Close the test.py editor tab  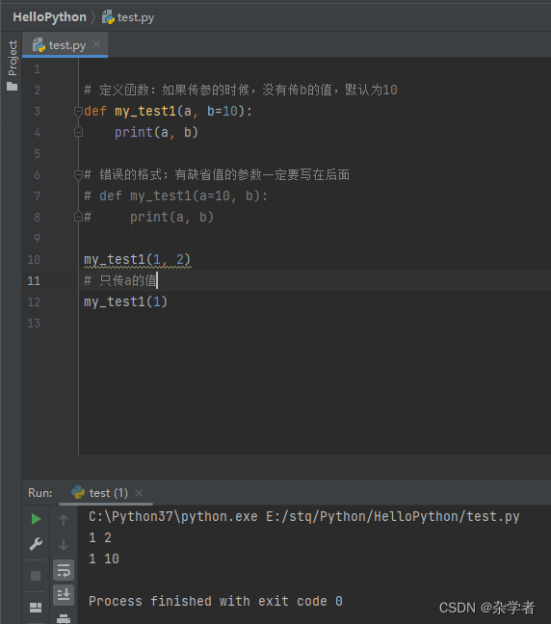point(96,44)
